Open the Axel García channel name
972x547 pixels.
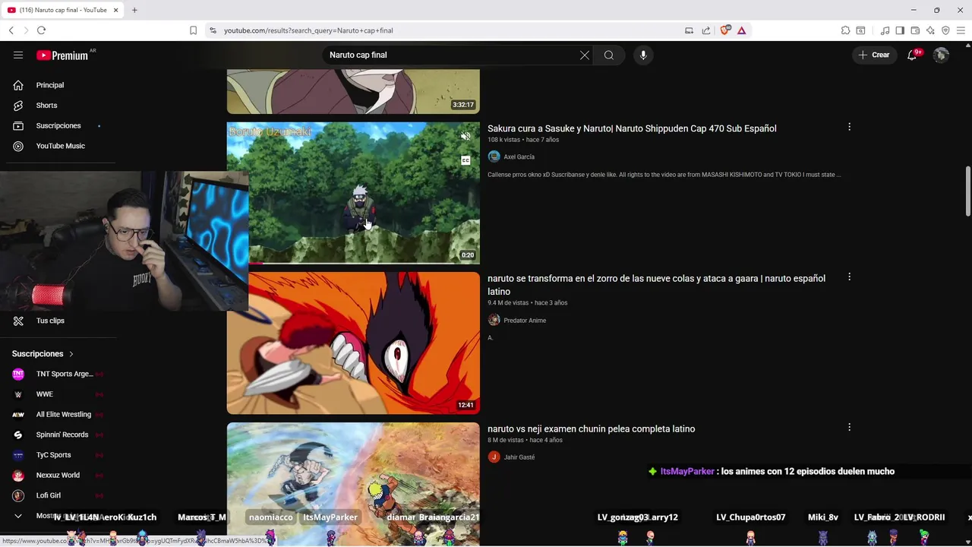519,157
